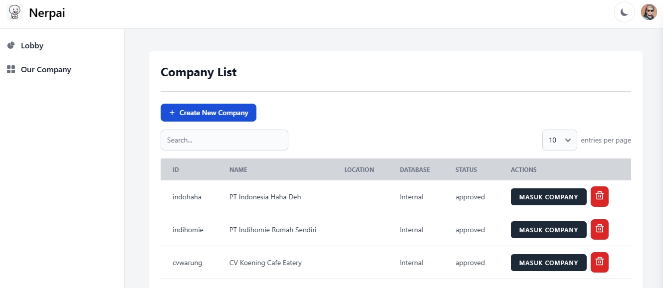Sort table by the Status column header
Image resolution: width=663 pixels, height=288 pixels.
click(x=466, y=170)
